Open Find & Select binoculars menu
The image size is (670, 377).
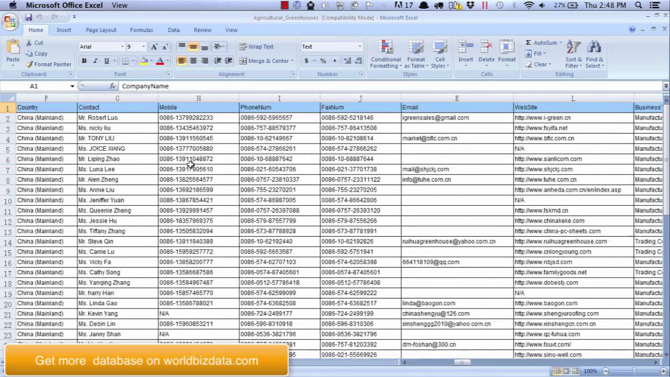[x=594, y=54]
